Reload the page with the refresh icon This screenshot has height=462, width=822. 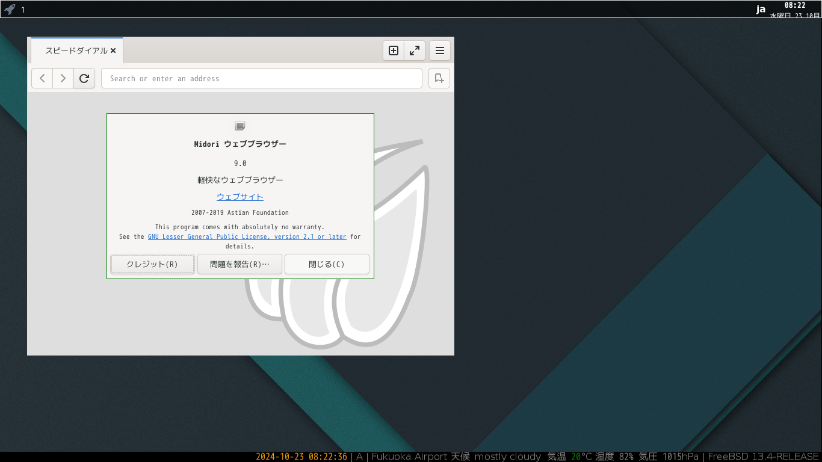click(84, 78)
